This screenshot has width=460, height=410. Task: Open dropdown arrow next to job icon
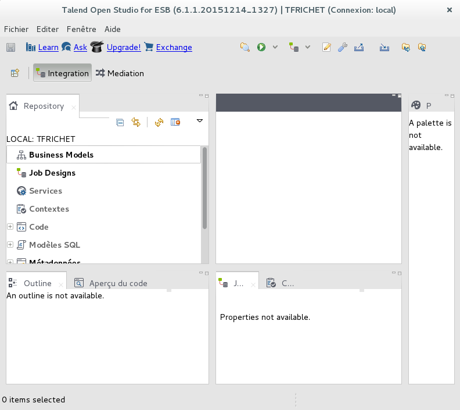307,47
